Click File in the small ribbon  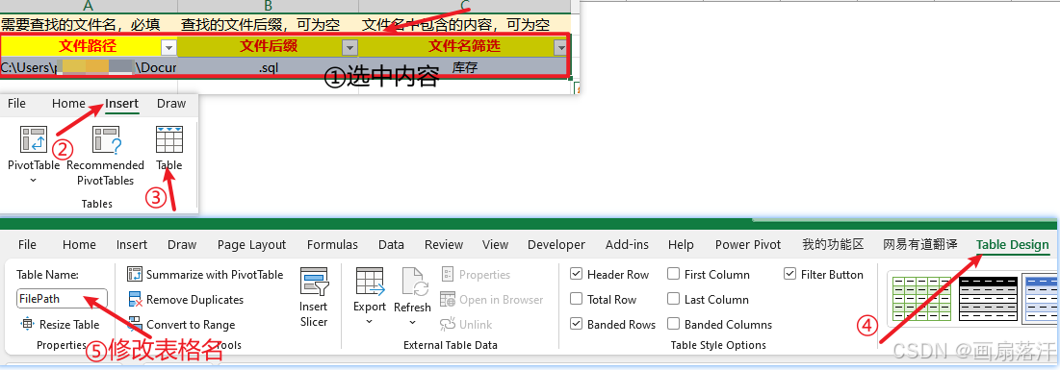pos(16,103)
